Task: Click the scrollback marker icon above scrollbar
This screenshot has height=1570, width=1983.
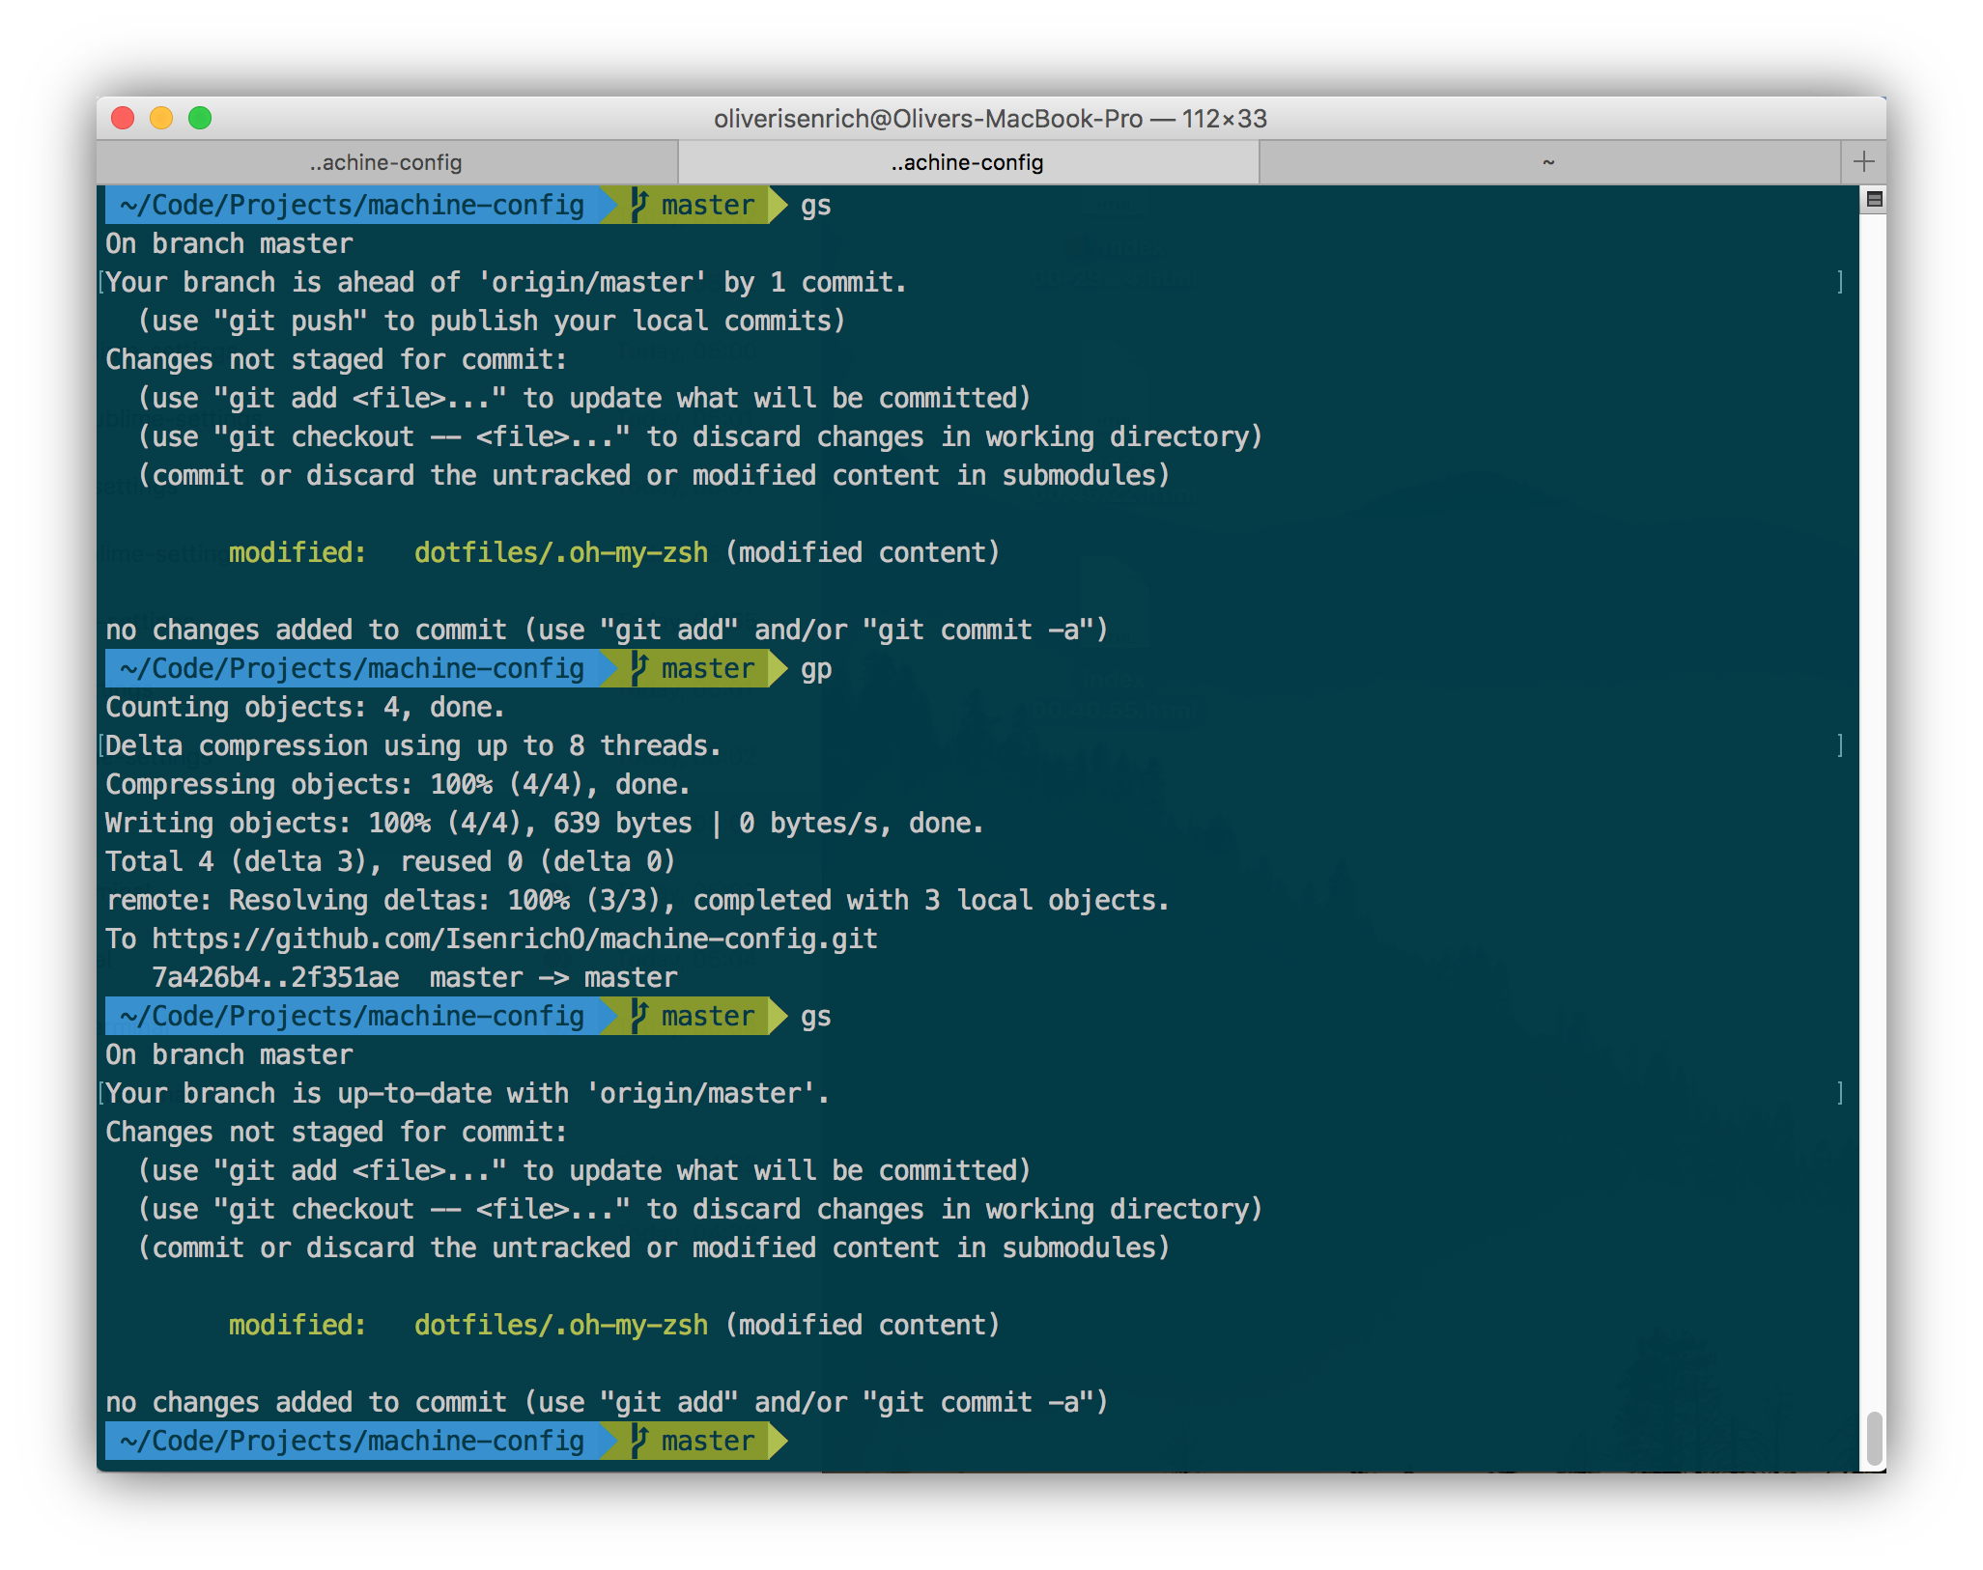Action: pyautogui.click(x=1874, y=200)
